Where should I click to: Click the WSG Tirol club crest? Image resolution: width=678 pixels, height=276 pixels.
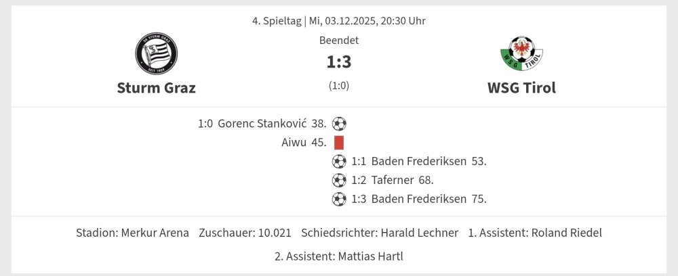point(521,53)
